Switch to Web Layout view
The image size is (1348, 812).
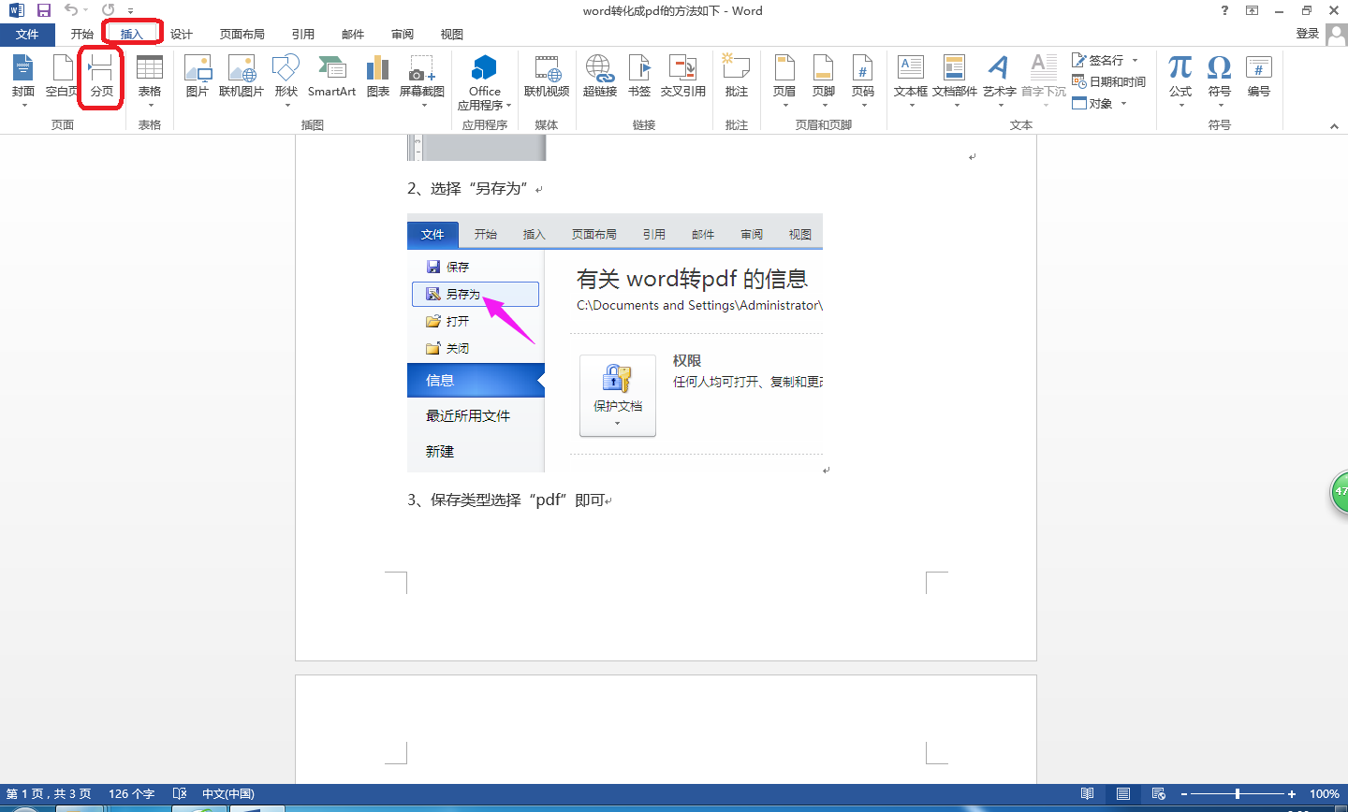[1159, 793]
